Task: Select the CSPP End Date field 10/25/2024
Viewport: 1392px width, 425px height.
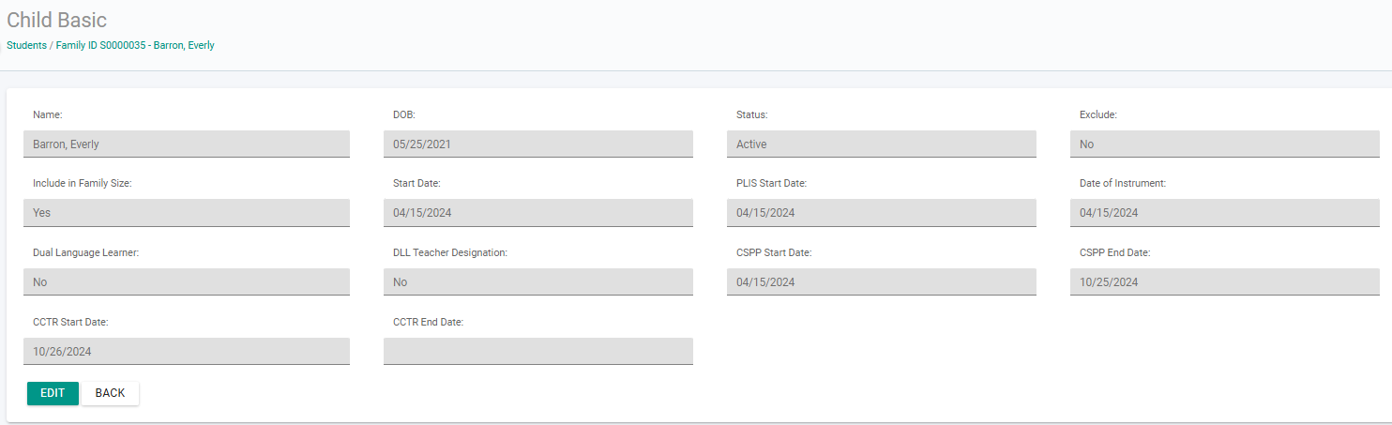Action: (x=1225, y=282)
